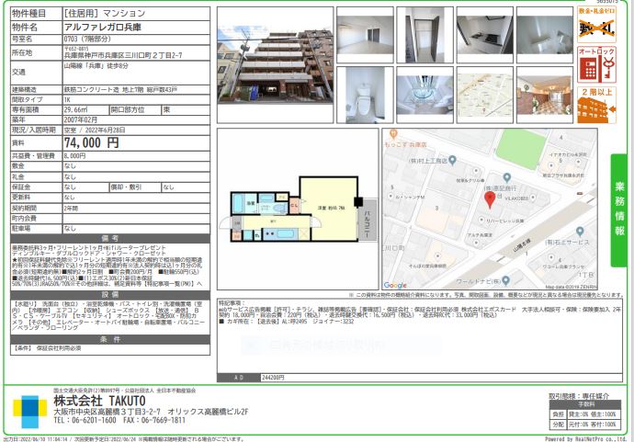Select the management fee value 8,000円
Image resolution: width=634 pixels, height=442 pixels.
click(x=74, y=155)
